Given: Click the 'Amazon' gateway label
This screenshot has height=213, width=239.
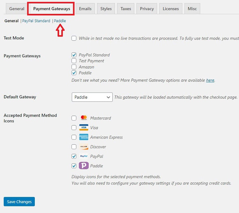Looking at the screenshot, I should [x=86, y=67].
